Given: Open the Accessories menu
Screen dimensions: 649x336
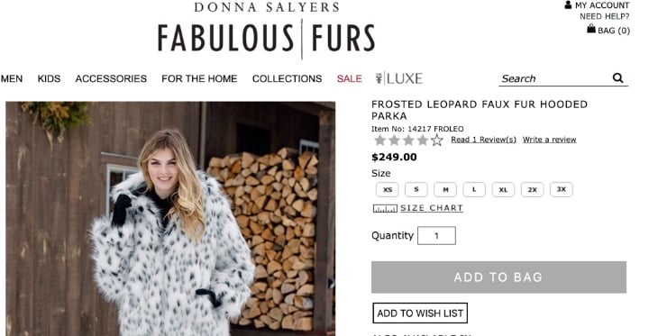Looking at the screenshot, I should pyautogui.click(x=111, y=78).
